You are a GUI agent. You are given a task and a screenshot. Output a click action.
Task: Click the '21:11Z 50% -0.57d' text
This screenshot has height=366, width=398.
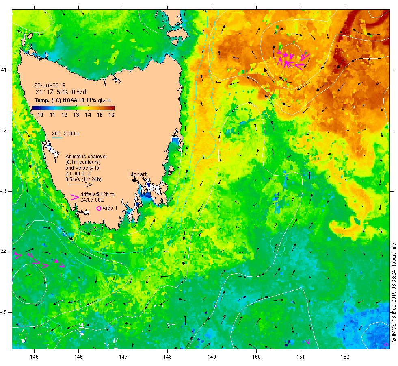pyautogui.click(x=61, y=92)
